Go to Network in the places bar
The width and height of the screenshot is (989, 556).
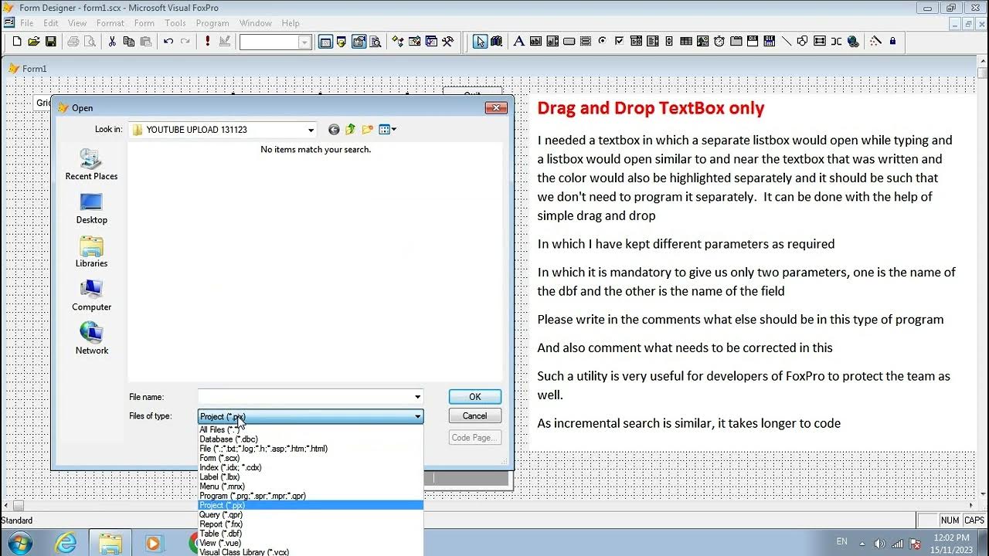pyautogui.click(x=91, y=339)
